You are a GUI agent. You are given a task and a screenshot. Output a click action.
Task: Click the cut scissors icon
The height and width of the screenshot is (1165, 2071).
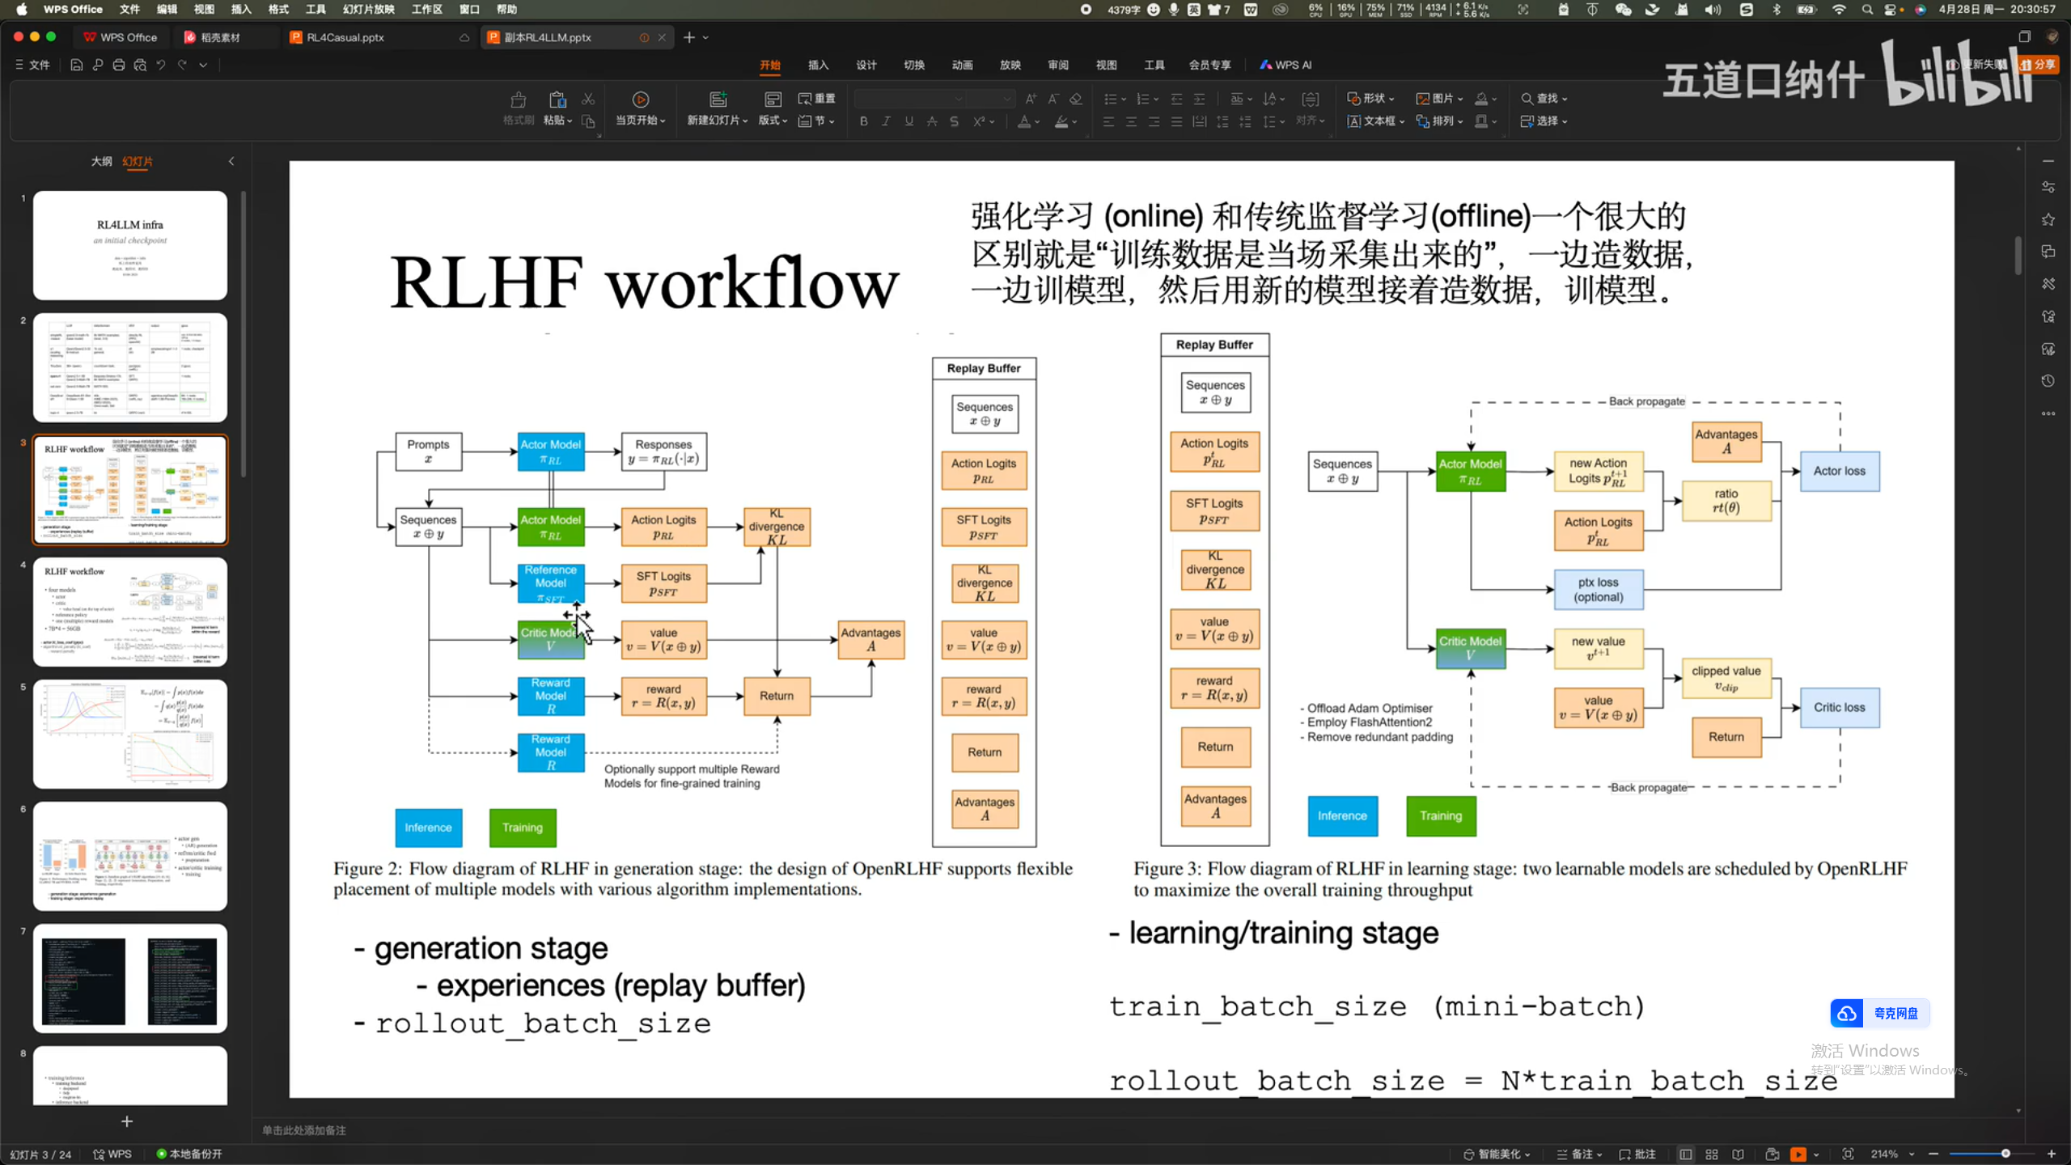[588, 99]
